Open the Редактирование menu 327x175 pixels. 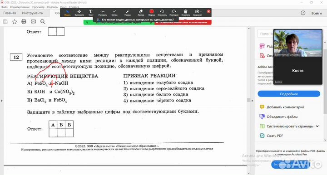pyautogui.click(x=20, y=7)
